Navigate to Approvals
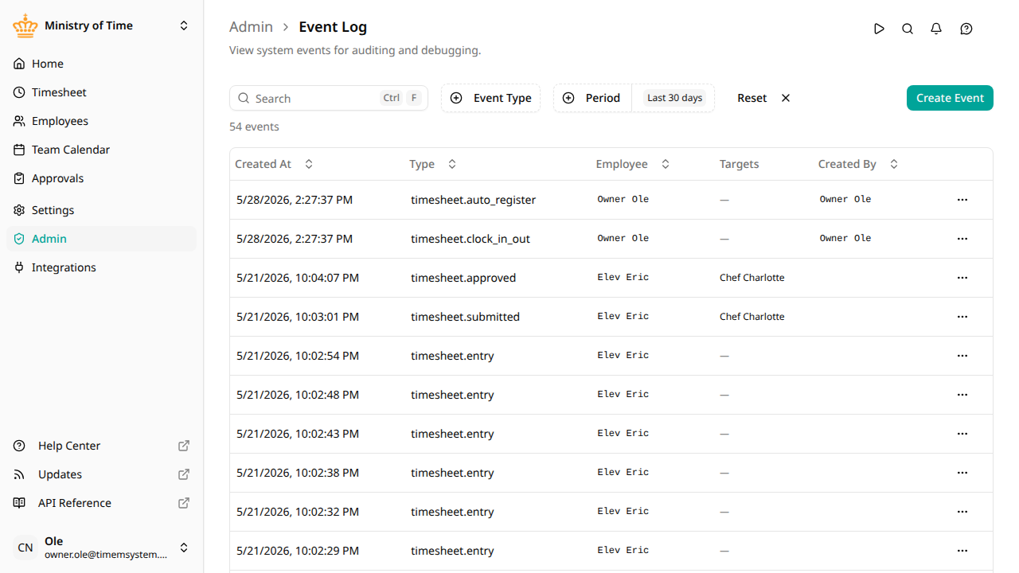This screenshot has height=573, width=1019. pos(101,178)
